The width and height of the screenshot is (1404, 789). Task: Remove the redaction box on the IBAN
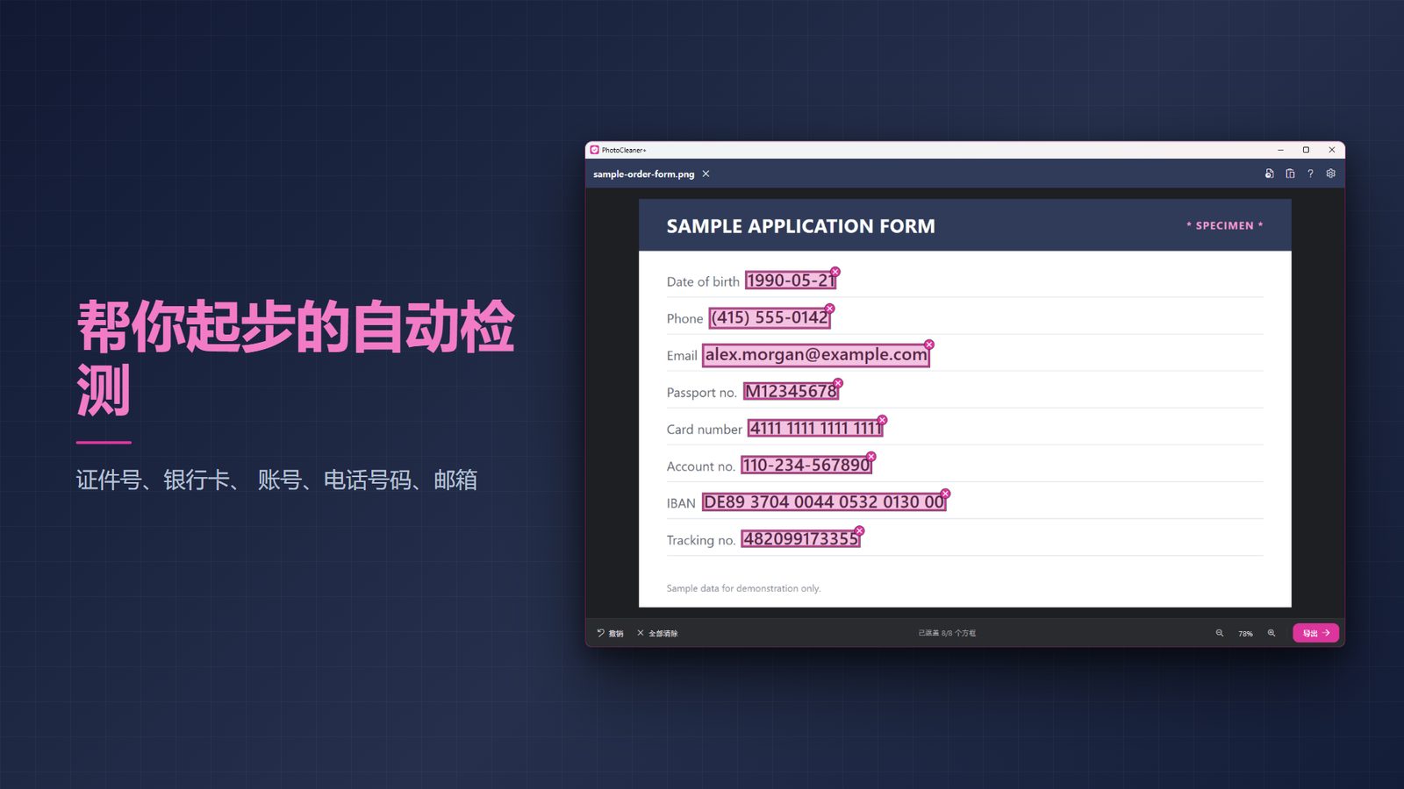coord(945,494)
